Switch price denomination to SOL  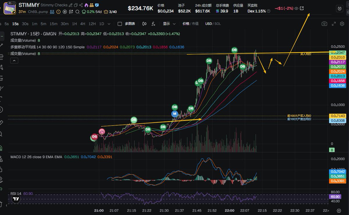(217, 24)
